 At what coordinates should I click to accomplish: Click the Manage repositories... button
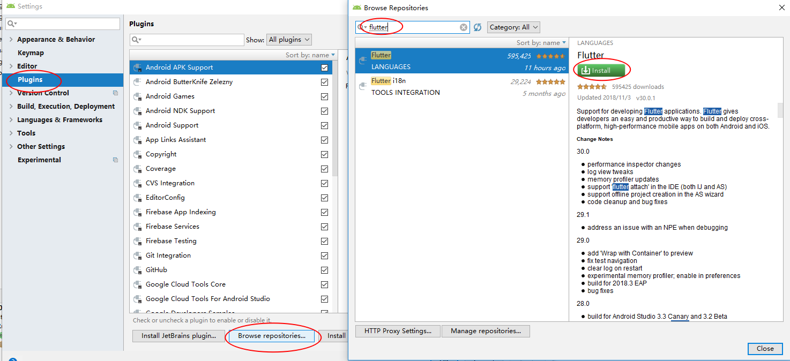click(486, 331)
